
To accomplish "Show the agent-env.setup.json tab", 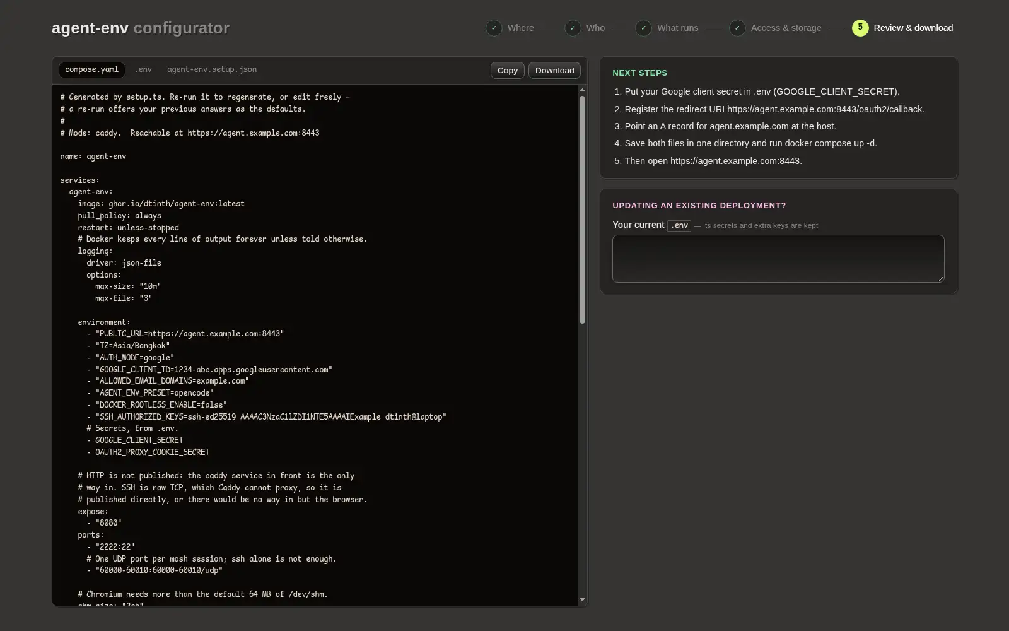I will click(x=212, y=69).
